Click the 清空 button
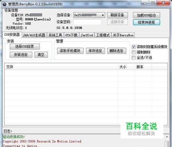Screen dimensions: 172x147 (41, 55)
